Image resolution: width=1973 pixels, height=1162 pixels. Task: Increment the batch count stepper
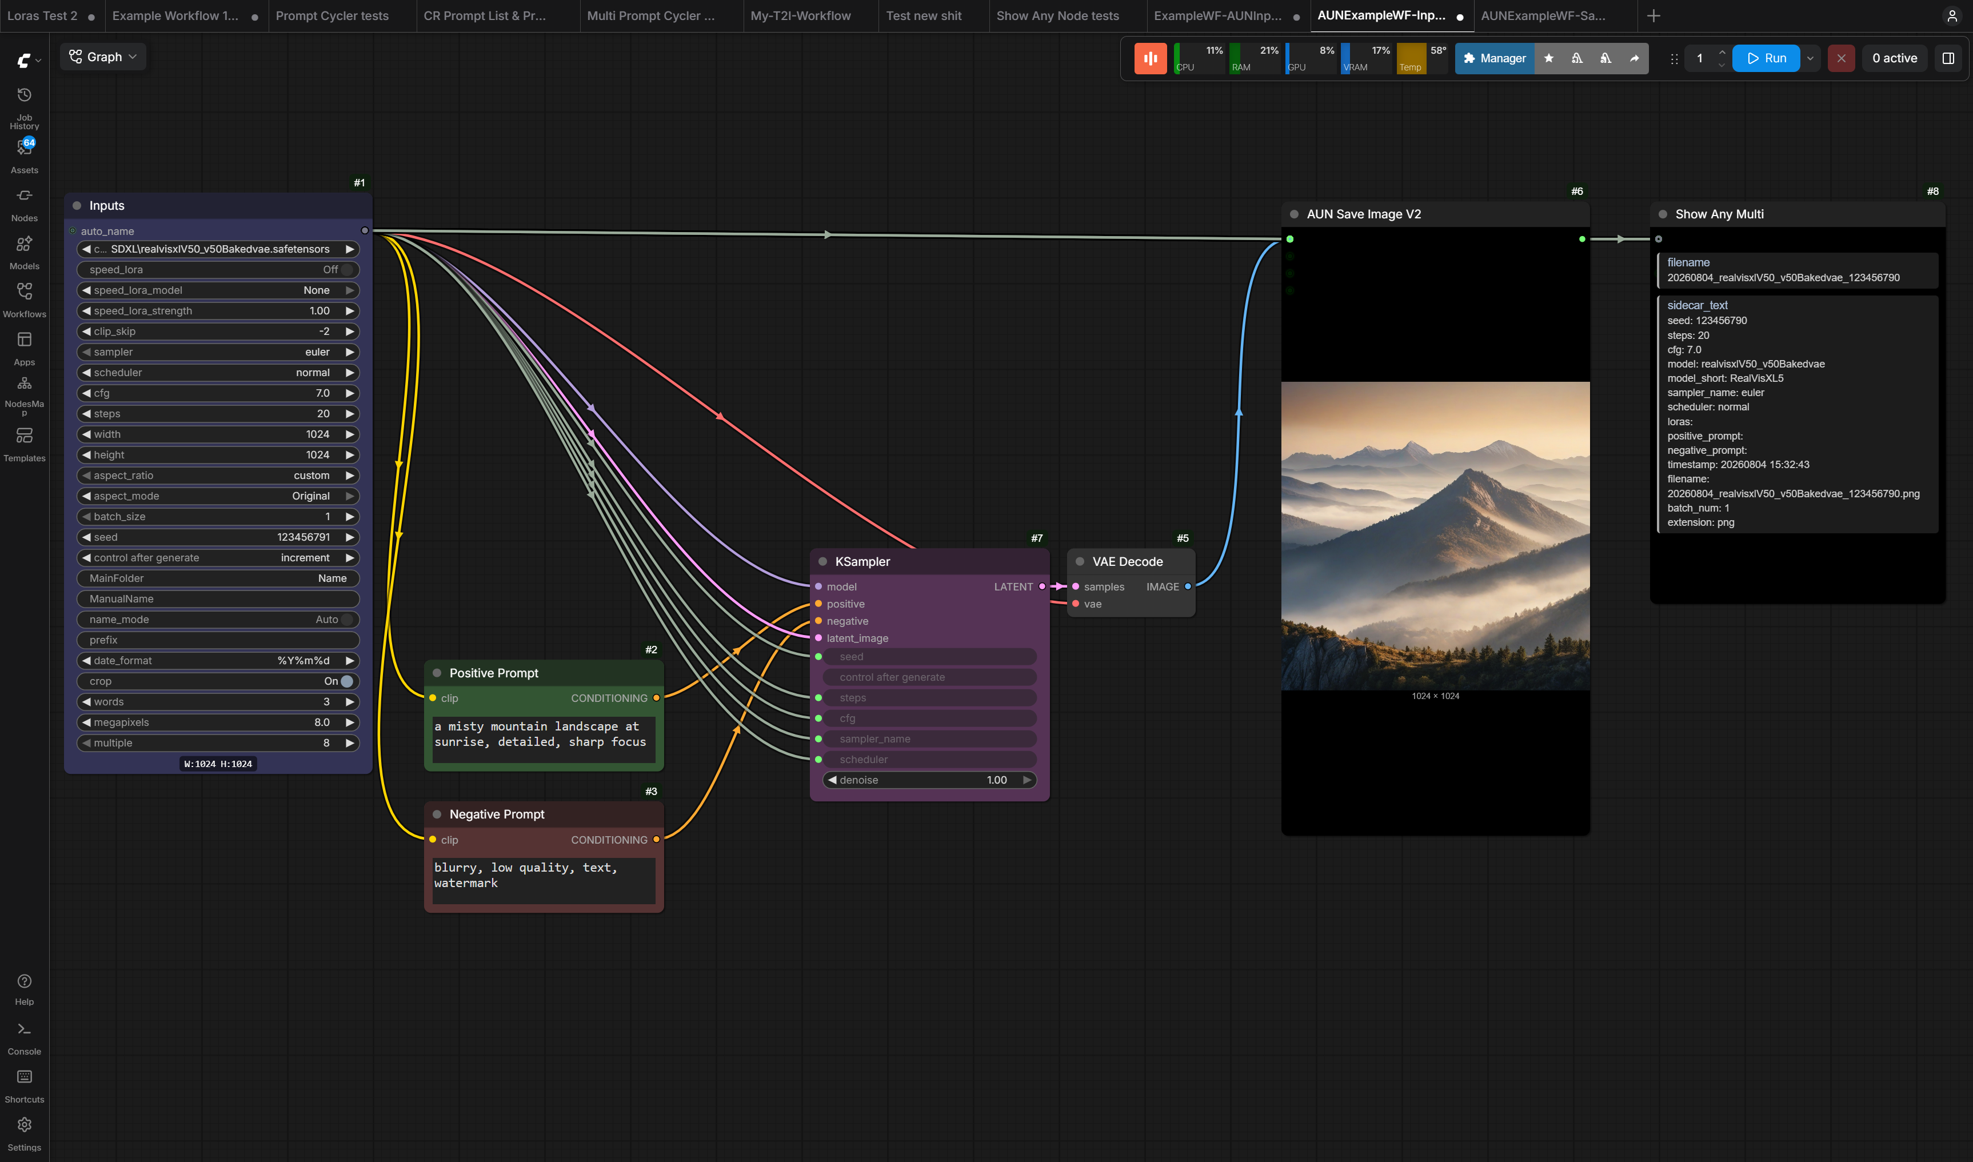coord(1722,51)
